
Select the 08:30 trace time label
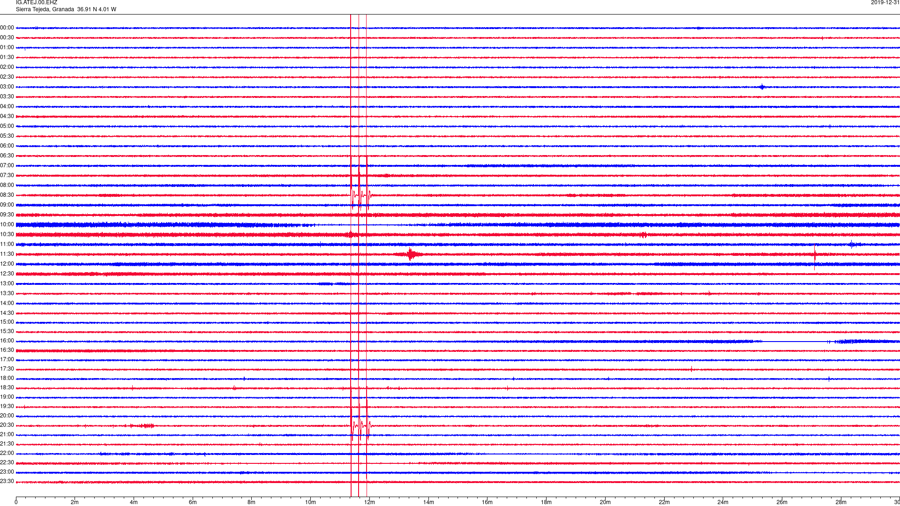[7, 195]
